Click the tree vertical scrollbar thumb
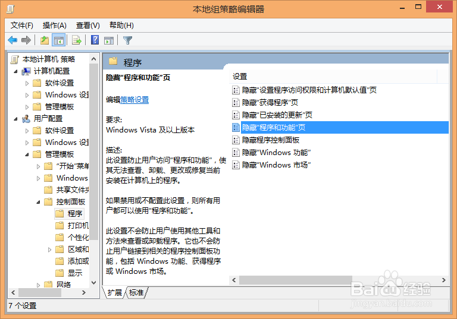The height and width of the screenshot is (319, 457). [93, 151]
